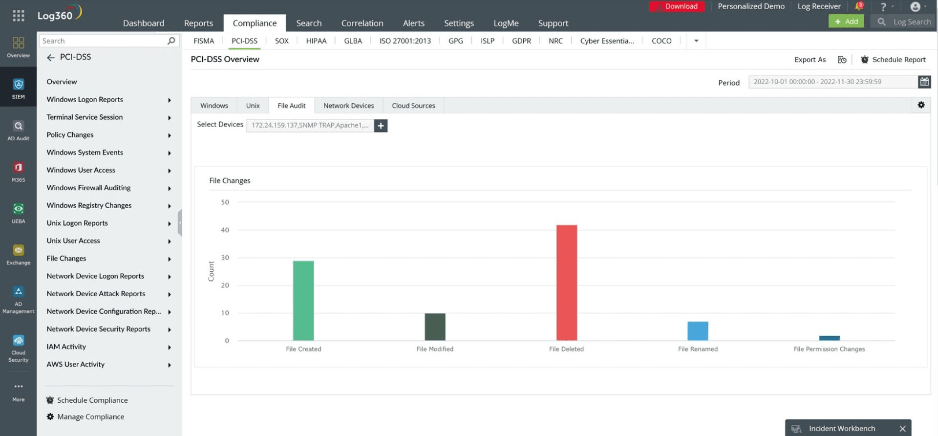Switch to the Reports tab
Viewport: 938px width, 436px height.
click(x=198, y=23)
